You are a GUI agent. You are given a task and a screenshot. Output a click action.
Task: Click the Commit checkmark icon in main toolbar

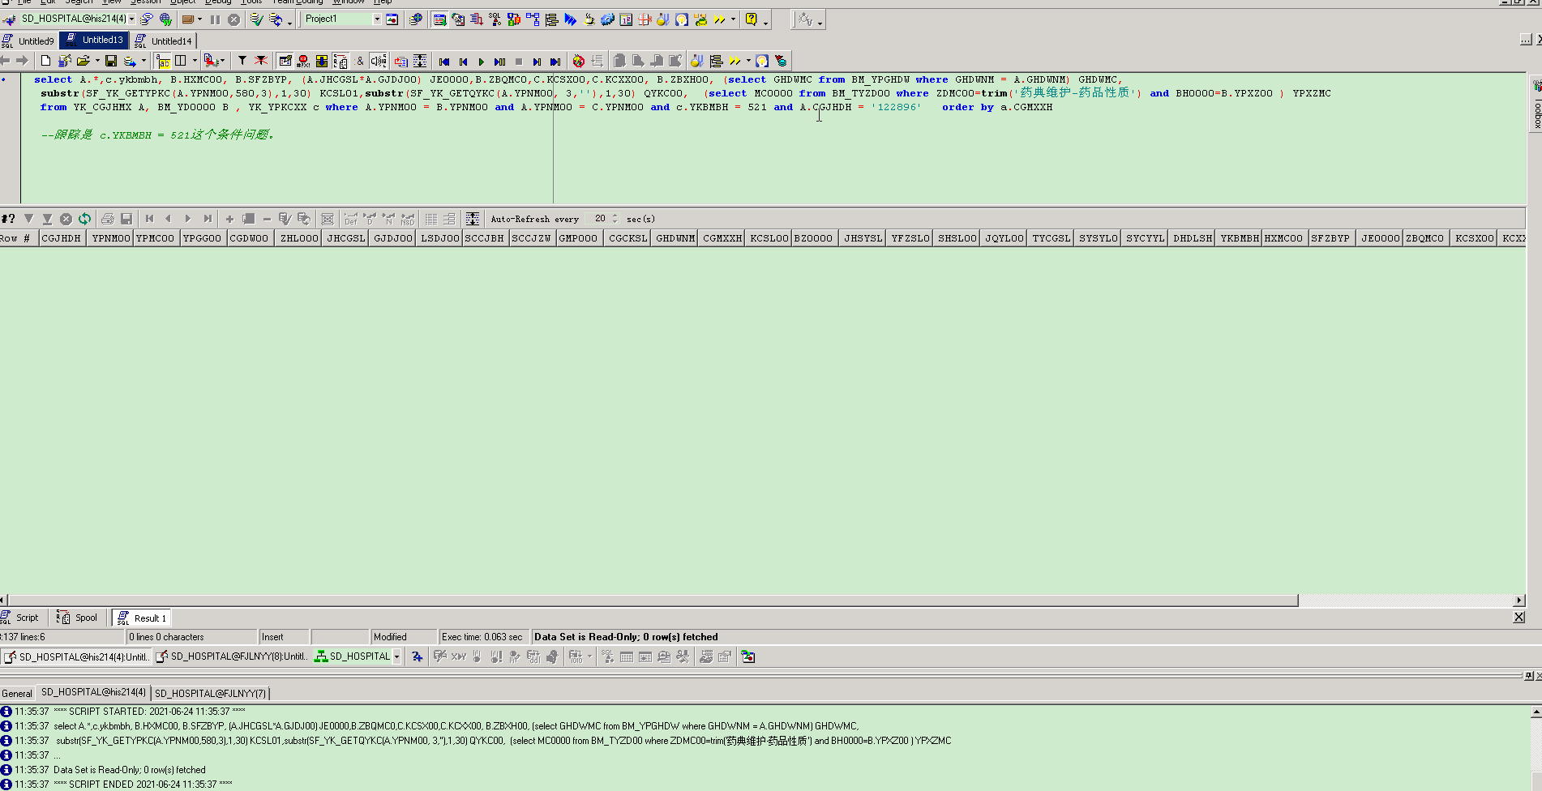coord(256,19)
